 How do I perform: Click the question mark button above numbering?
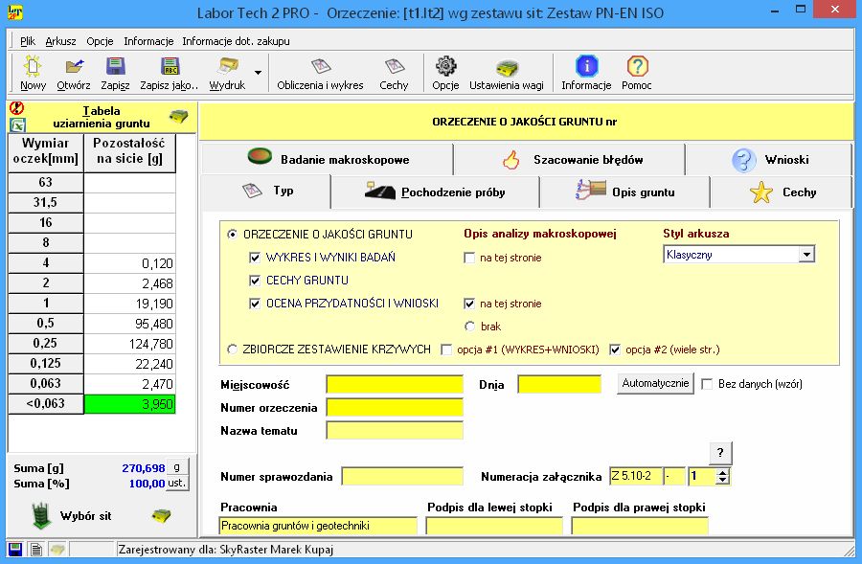722,453
